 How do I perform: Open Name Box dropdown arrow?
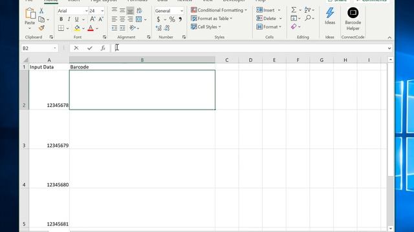[x=54, y=48]
